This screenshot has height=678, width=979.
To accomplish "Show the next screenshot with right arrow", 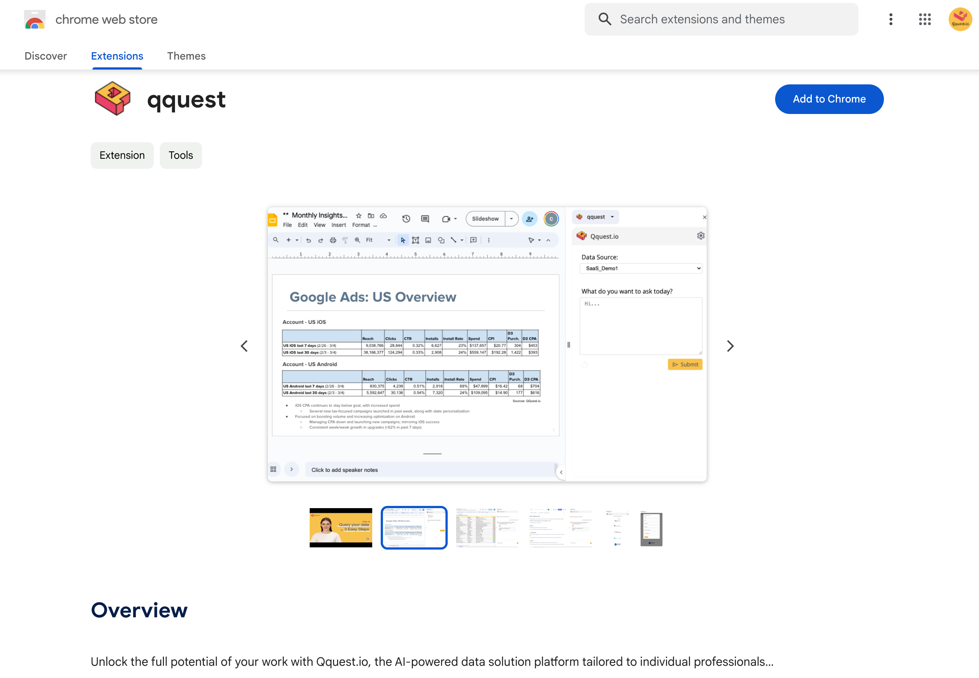I will pos(730,346).
